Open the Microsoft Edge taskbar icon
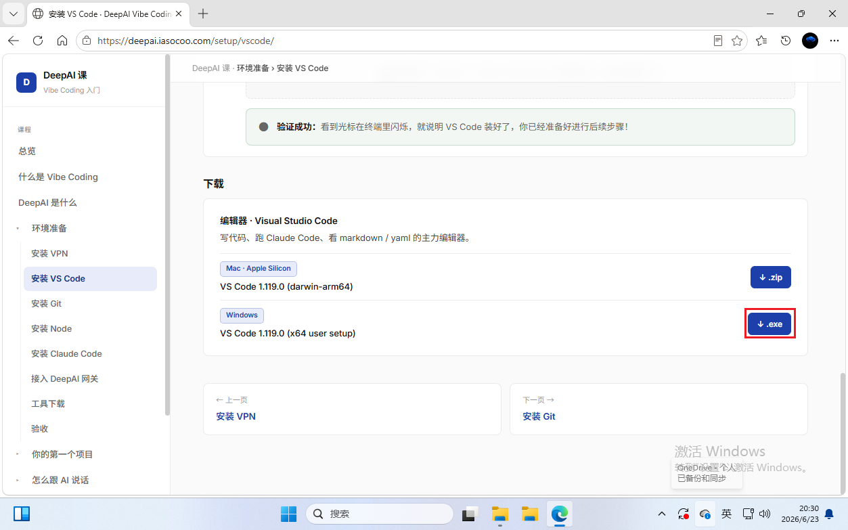 tap(559, 514)
